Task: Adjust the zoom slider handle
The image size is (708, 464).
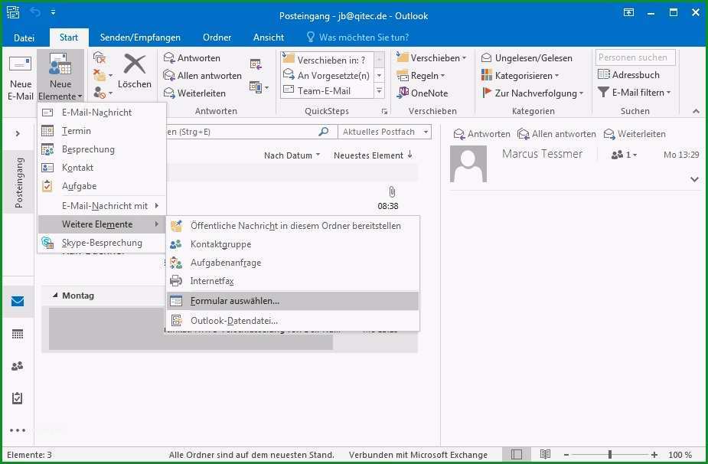Action: pos(610,454)
